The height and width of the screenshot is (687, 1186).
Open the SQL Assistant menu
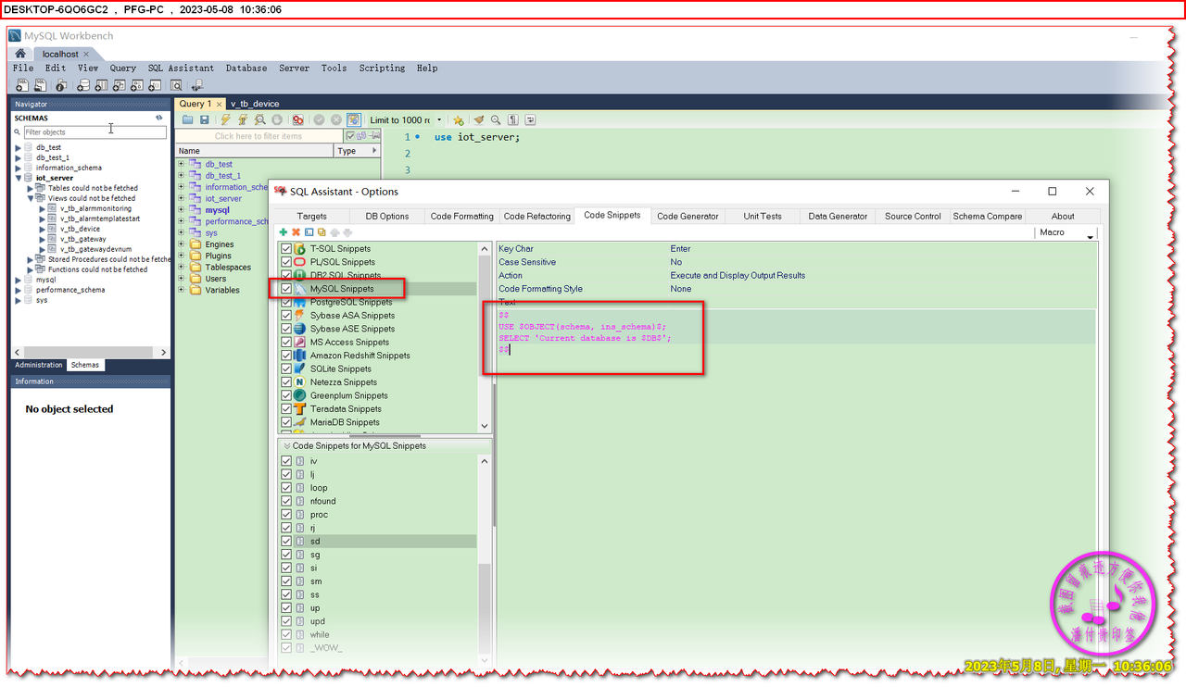181,68
